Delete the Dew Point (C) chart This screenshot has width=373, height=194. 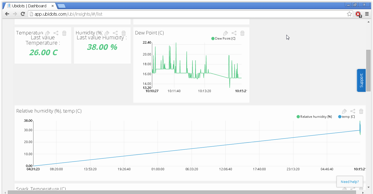242,33
